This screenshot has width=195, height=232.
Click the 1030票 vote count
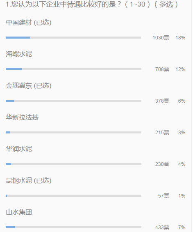pos(161,38)
